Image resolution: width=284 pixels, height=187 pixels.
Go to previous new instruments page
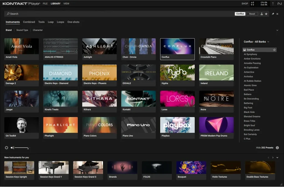268,158
